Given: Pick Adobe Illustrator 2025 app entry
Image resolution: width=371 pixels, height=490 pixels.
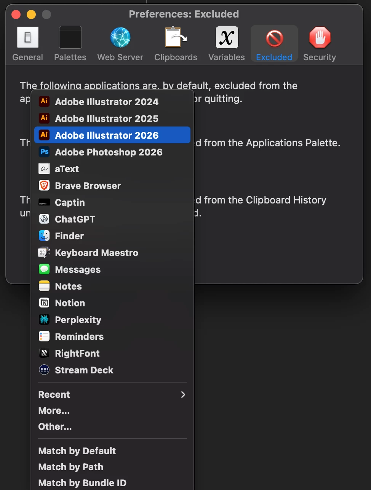Looking at the screenshot, I should 112,118.
